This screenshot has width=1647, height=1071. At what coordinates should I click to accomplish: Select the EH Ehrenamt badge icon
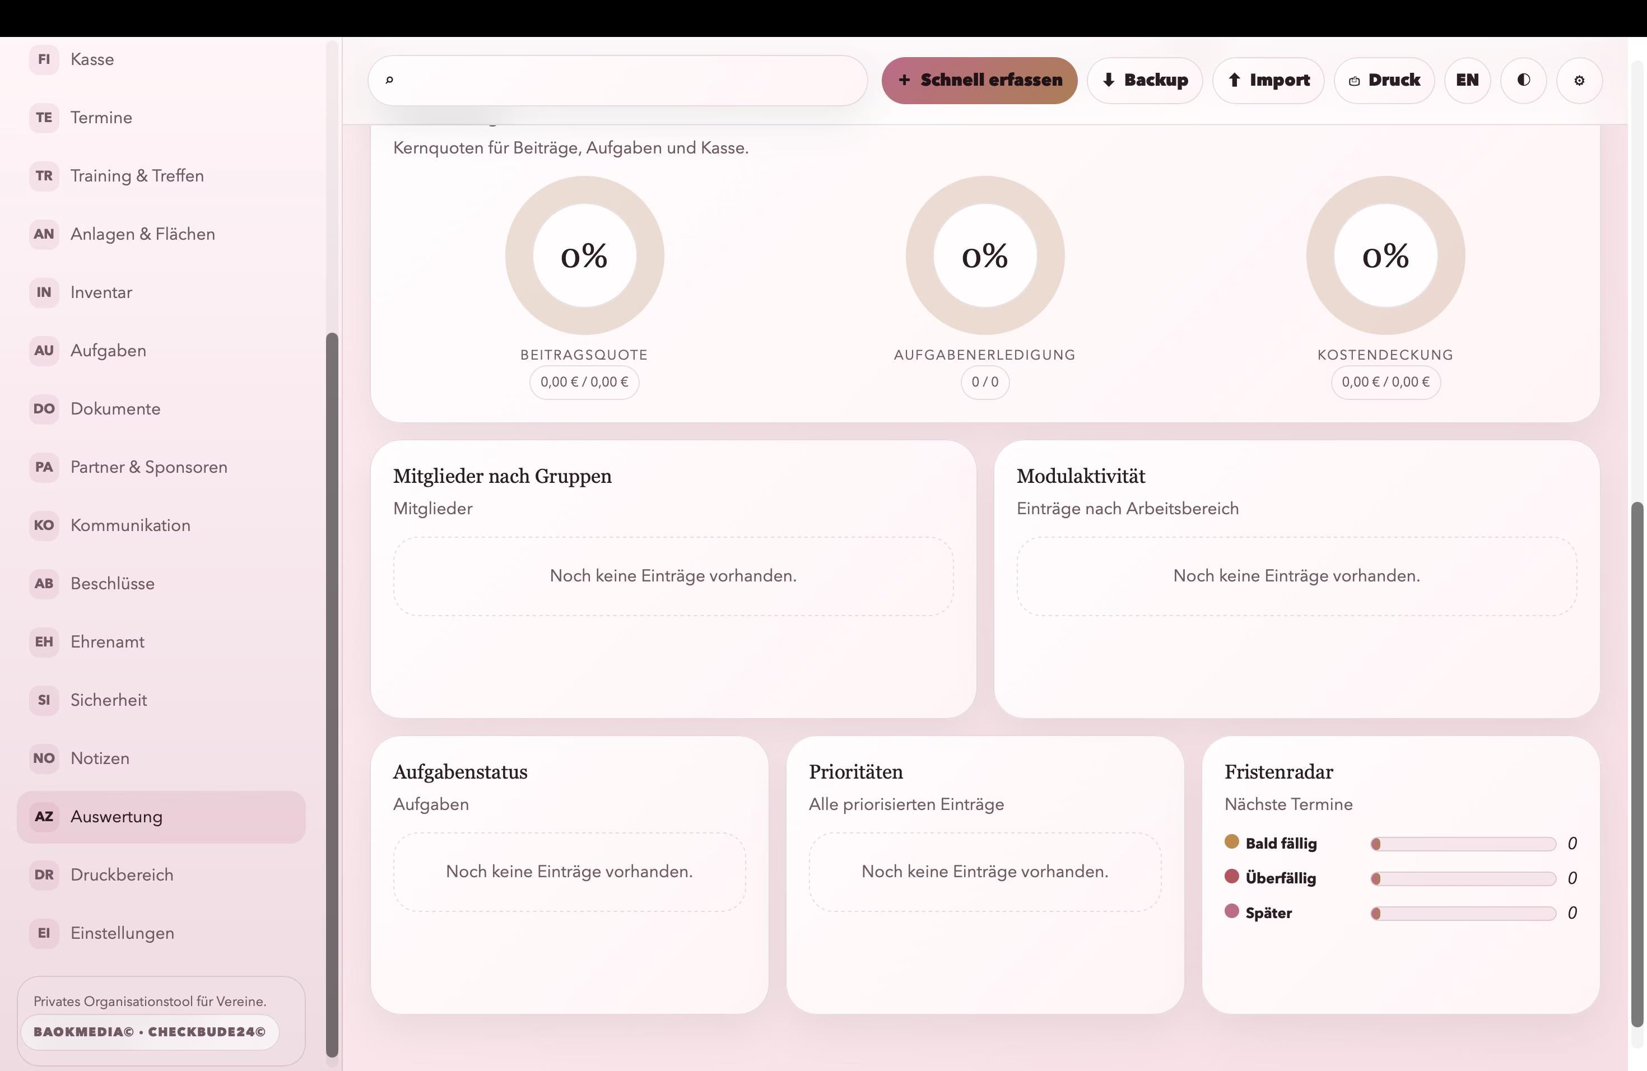tap(44, 641)
